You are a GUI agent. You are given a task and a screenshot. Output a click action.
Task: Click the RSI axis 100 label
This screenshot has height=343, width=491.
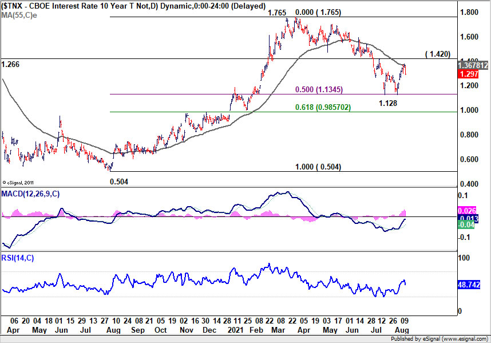pyautogui.click(x=464, y=258)
